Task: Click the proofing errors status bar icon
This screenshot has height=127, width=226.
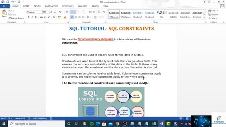Action: tap(29, 119)
